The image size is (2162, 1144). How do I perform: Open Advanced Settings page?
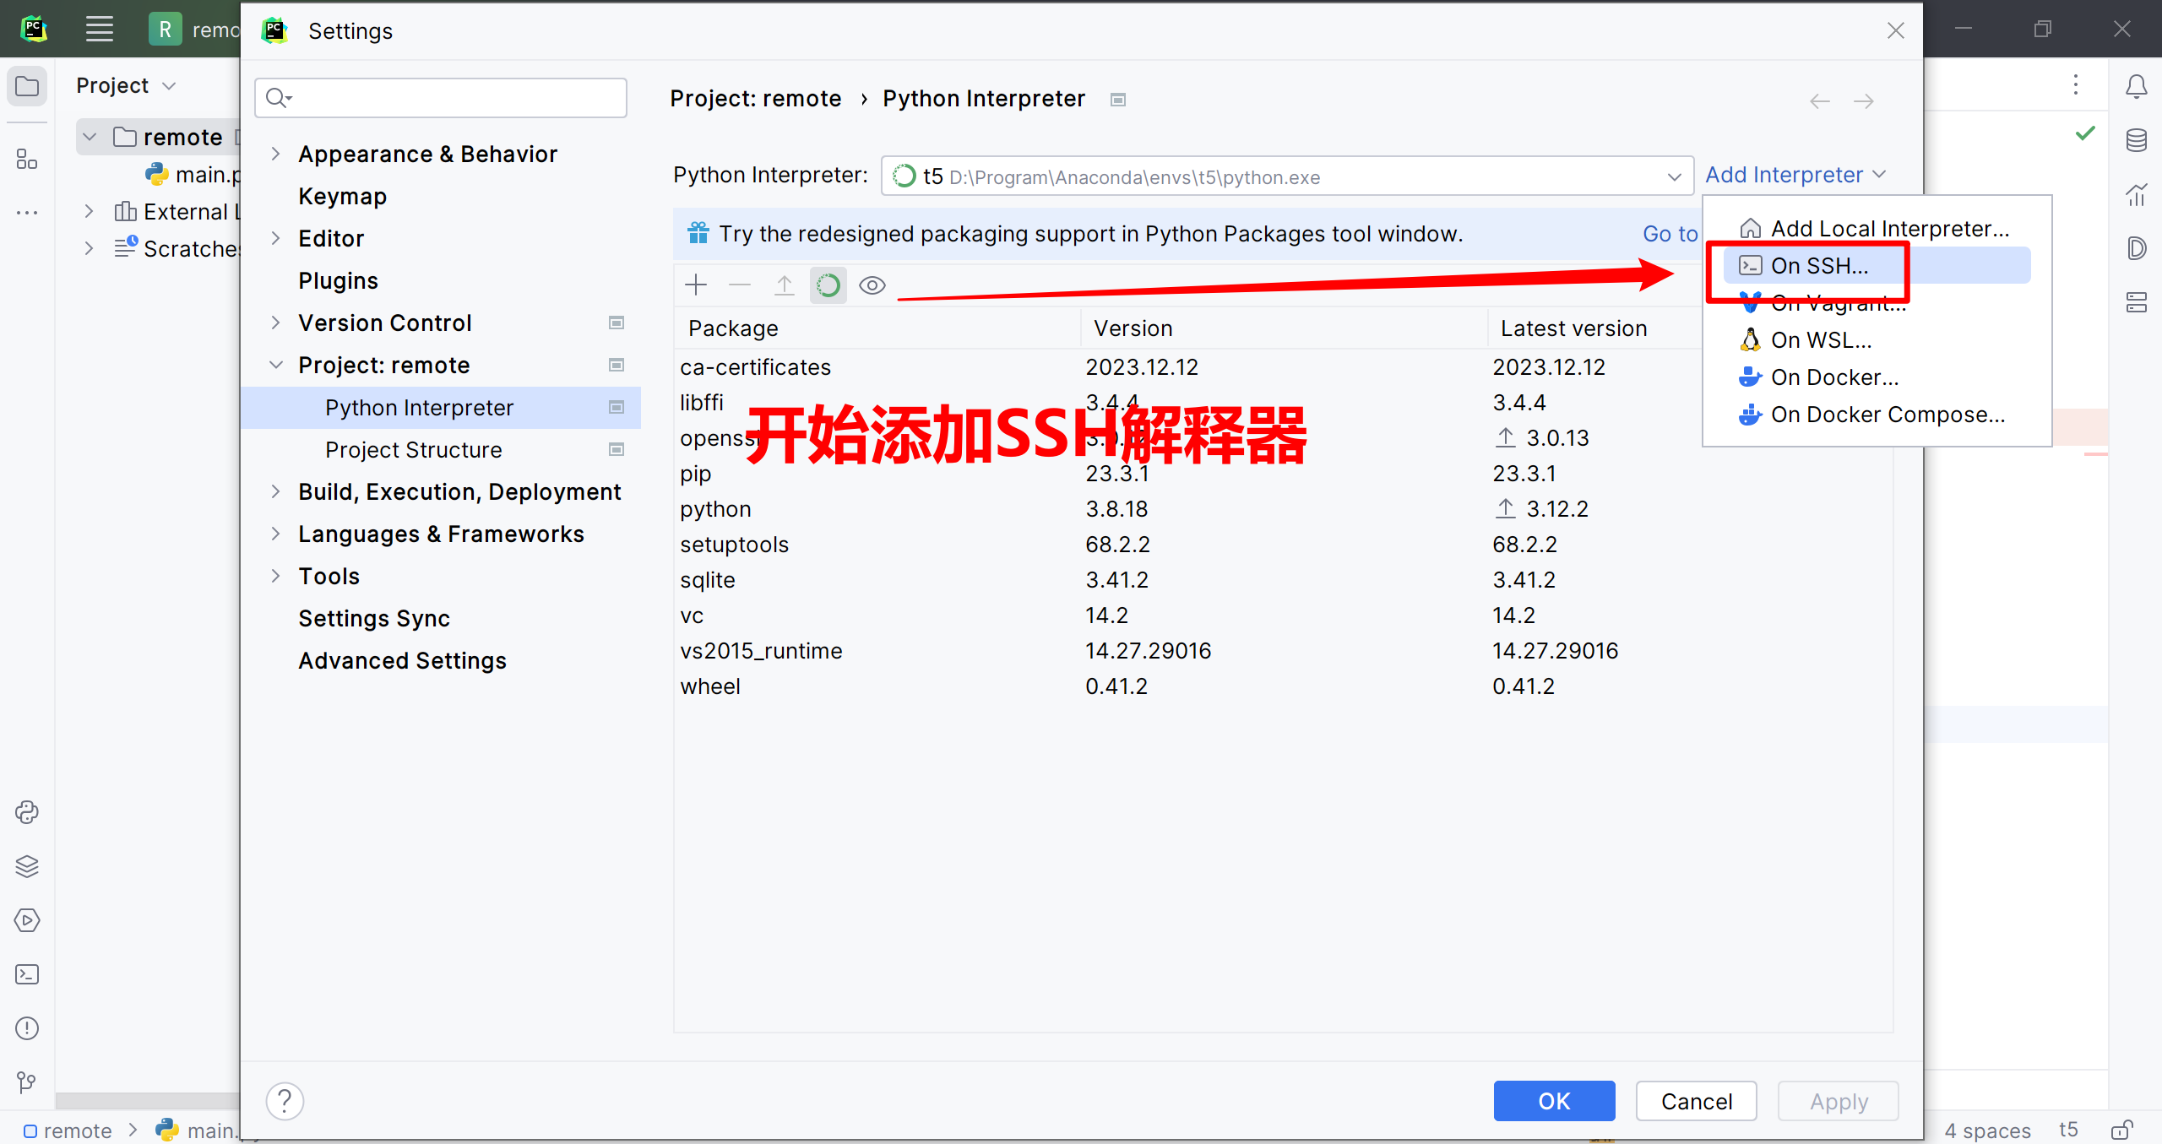pyautogui.click(x=402, y=660)
